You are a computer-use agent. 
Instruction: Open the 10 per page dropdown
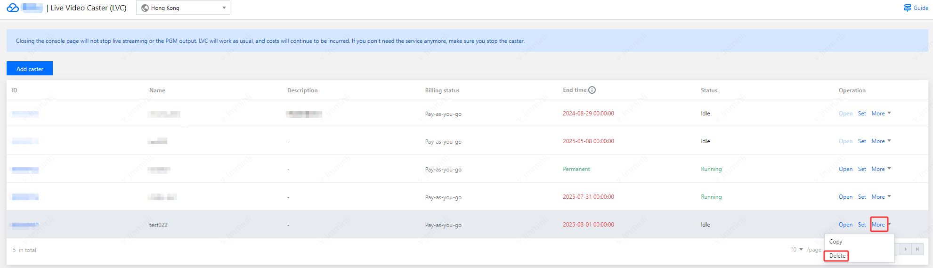pos(796,250)
